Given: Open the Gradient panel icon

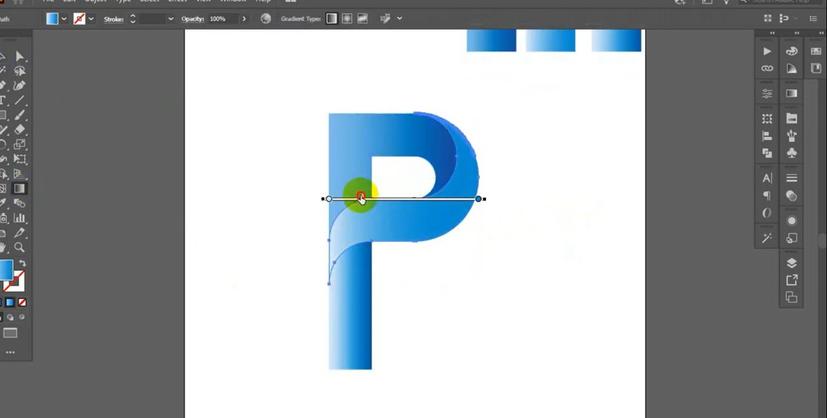Looking at the screenshot, I should 792,94.
